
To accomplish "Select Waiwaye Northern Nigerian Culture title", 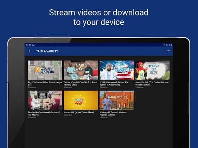I will [x=113, y=114].
